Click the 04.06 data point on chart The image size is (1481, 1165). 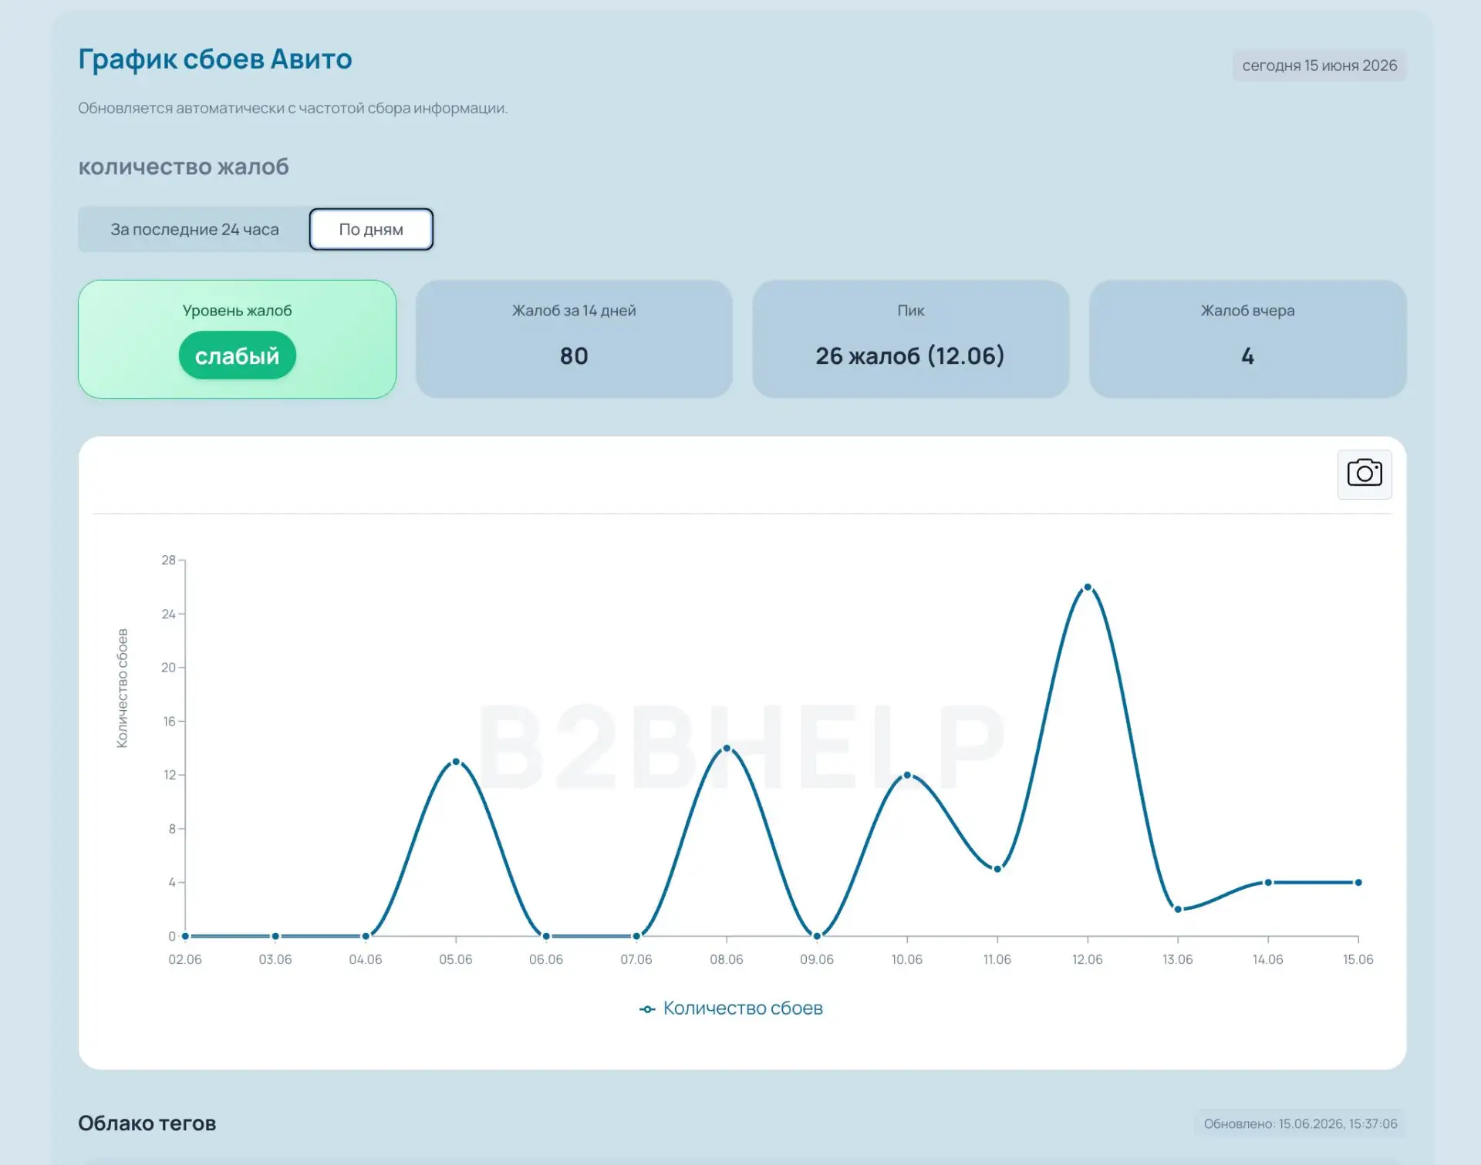(x=366, y=936)
